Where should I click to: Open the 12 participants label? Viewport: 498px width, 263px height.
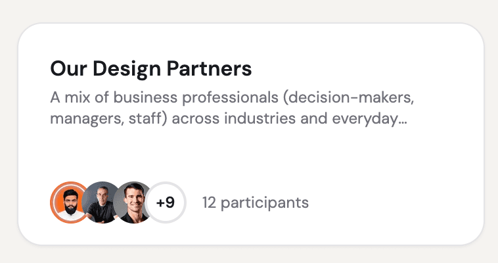coord(255,203)
